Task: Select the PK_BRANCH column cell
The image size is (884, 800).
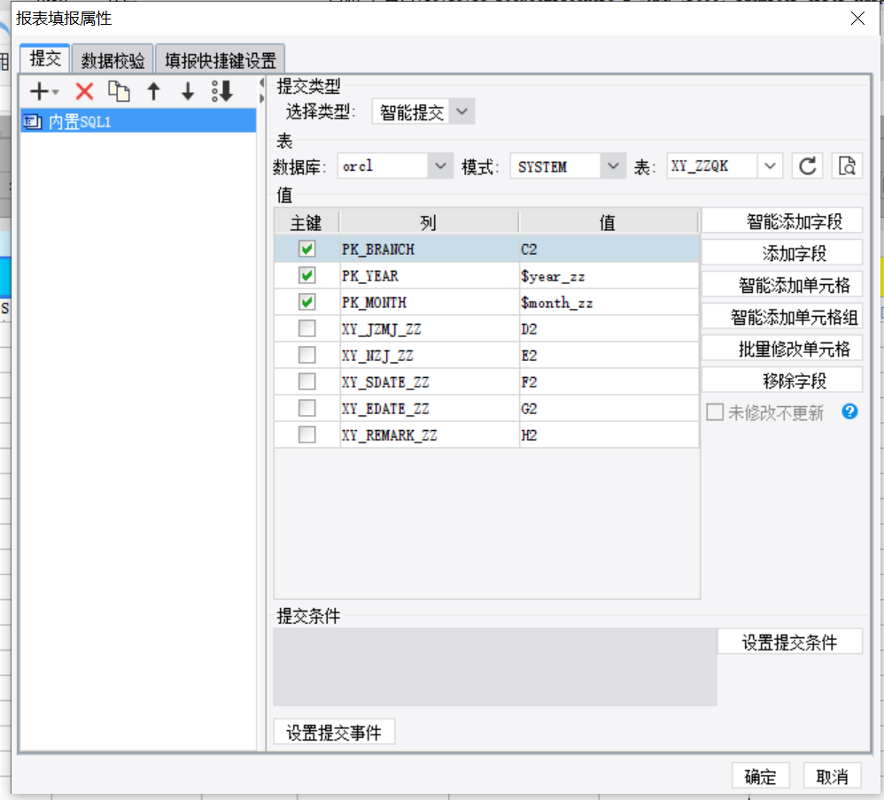Action: (429, 249)
